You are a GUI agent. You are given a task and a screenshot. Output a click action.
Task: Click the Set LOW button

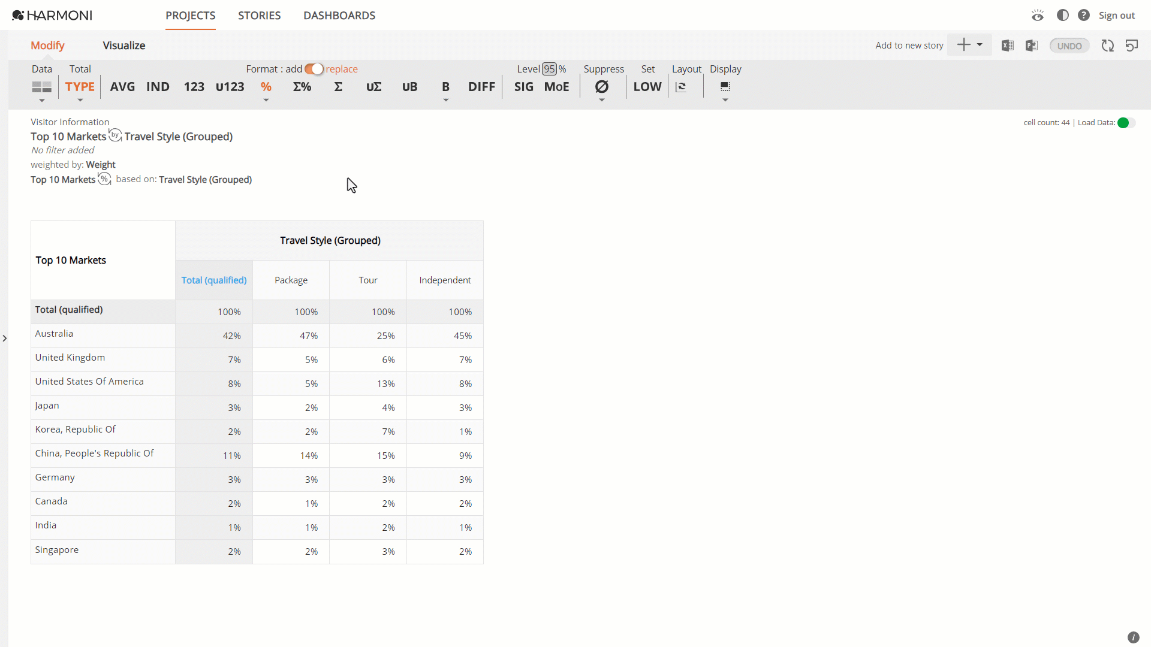[x=647, y=87]
